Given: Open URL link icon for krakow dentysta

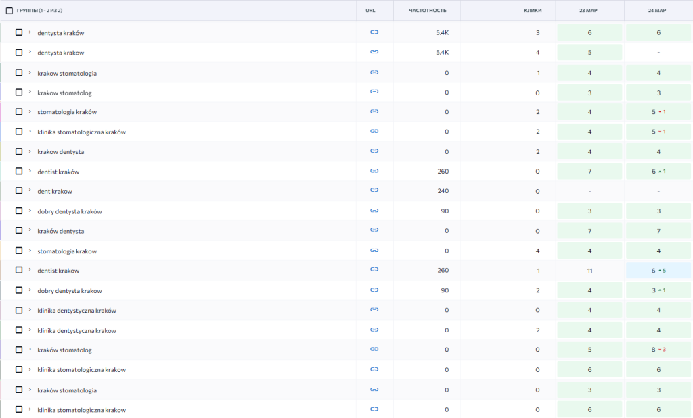Looking at the screenshot, I should pos(374,151).
